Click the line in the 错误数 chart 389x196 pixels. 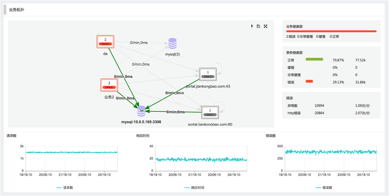point(330,152)
